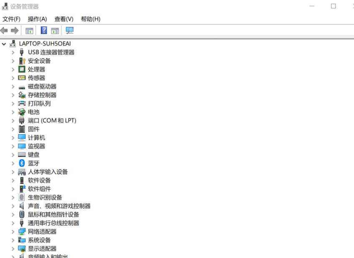The width and height of the screenshot is (354, 258).
Task: Click the processor chip icon beside 处理器
Action: click(x=22, y=69)
